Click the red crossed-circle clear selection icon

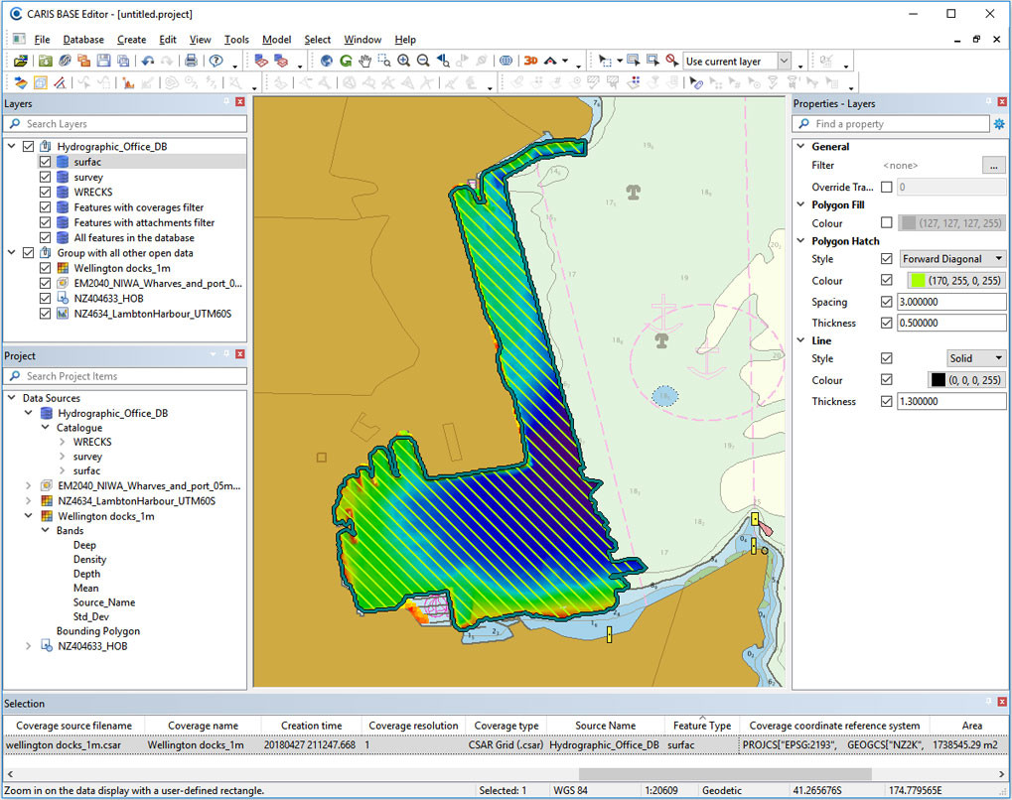(672, 61)
